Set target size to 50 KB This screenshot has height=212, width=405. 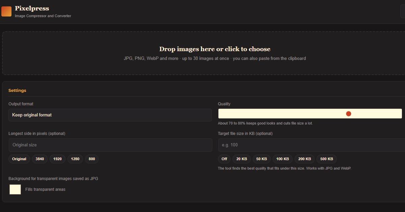point(262,159)
